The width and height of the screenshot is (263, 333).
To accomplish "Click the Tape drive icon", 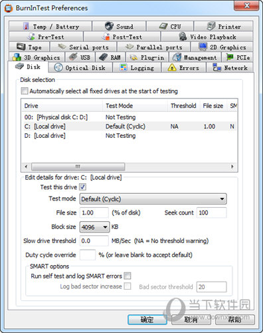I will click(21, 47).
